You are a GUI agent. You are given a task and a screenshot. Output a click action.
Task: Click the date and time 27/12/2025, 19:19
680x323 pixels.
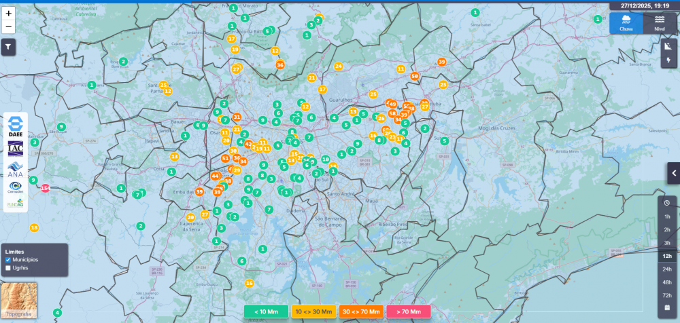pyautogui.click(x=643, y=6)
